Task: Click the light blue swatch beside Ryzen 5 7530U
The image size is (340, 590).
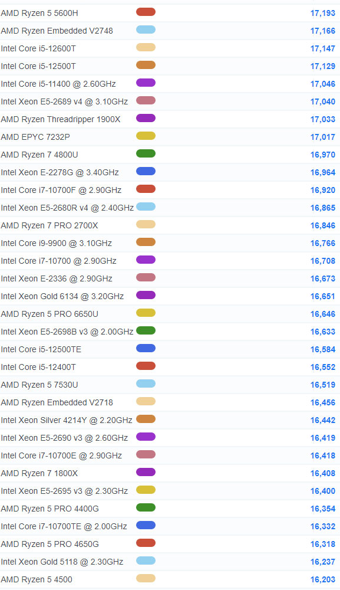Action: [x=146, y=383]
